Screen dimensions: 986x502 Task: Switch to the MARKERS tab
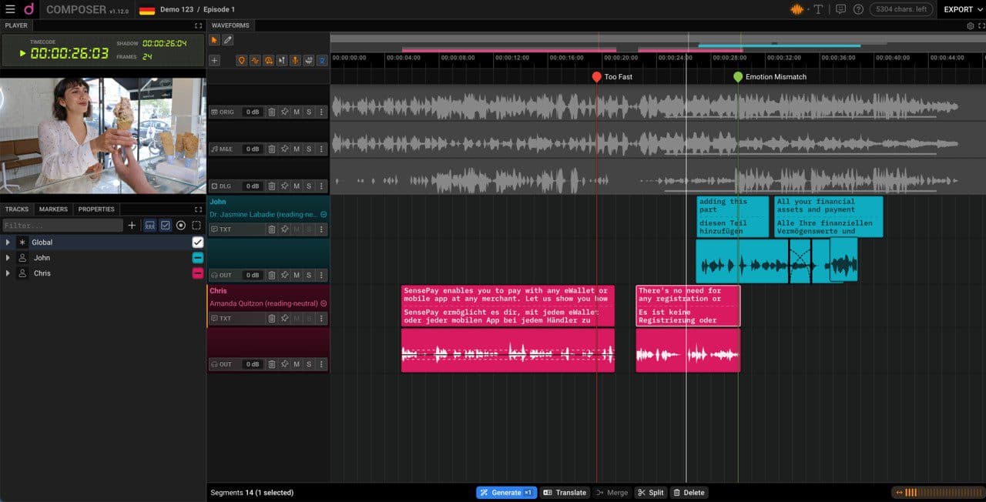[x=53, y=209]
